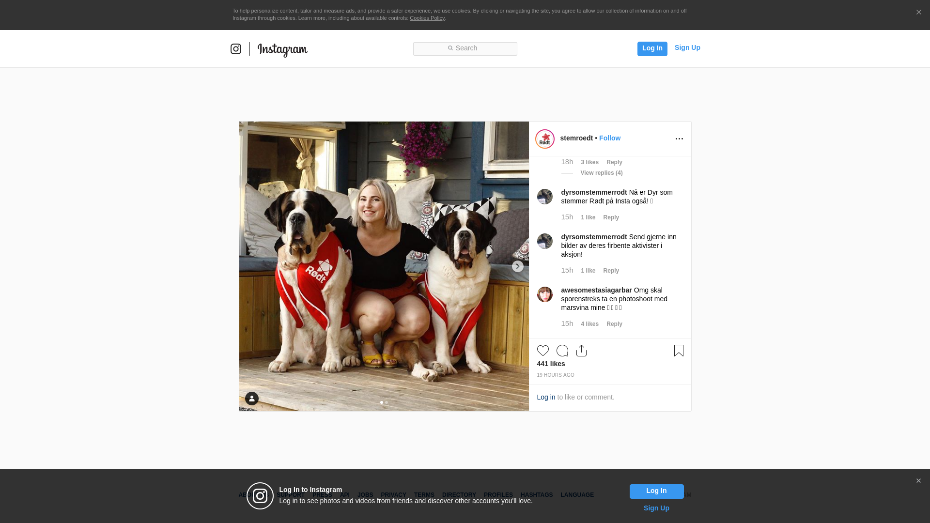Open the HASHTAGS footer link
The height and width of the screenshot is (523, 930).
(x=537, y=495)
